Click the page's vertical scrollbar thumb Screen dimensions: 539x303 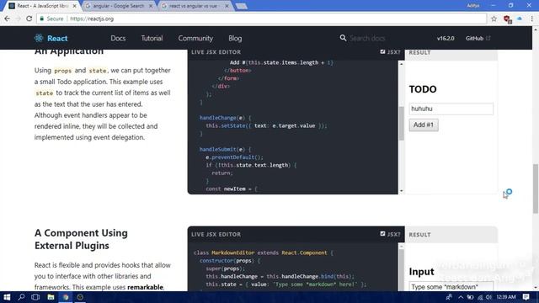[536, 189]
